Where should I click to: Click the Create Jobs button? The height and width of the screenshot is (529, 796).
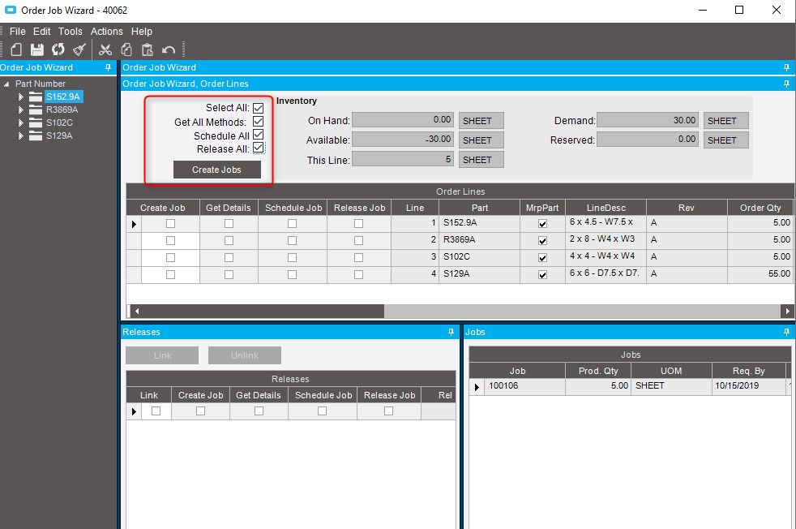(216, 170)
